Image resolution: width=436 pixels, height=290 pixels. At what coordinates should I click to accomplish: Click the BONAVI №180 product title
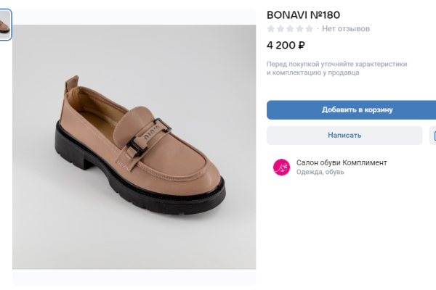[x=304, y=14]
